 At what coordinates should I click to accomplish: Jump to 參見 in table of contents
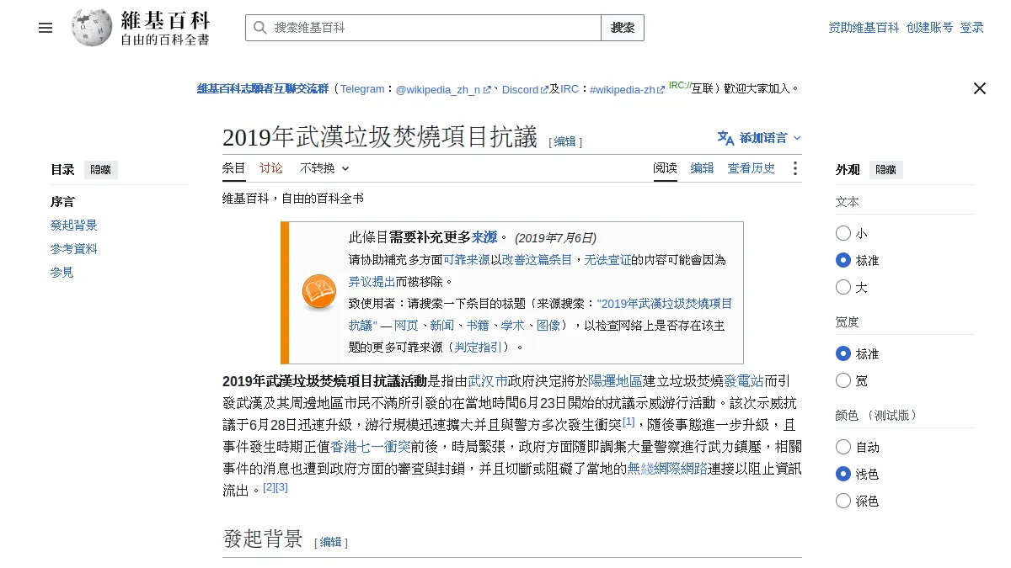click(62, 273)
